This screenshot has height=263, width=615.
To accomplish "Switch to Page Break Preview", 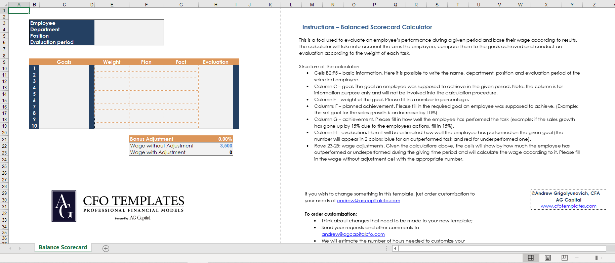I will 565,258.
